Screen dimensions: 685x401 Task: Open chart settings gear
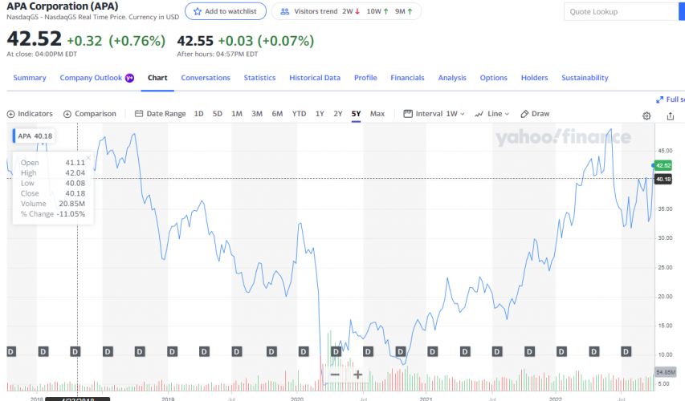(x=646, y=116)
